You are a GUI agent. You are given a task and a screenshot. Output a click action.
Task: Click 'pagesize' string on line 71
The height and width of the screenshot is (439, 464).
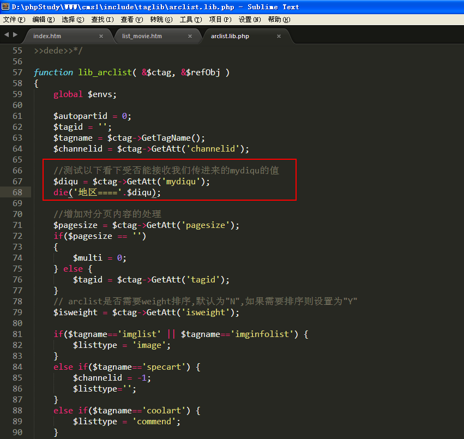[205, 225]
